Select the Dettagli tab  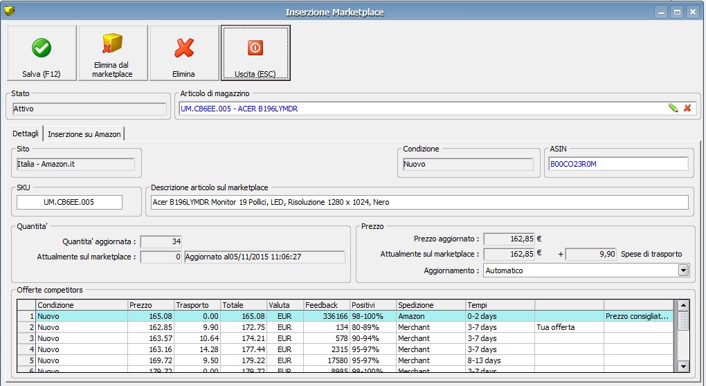pos(26,134)
